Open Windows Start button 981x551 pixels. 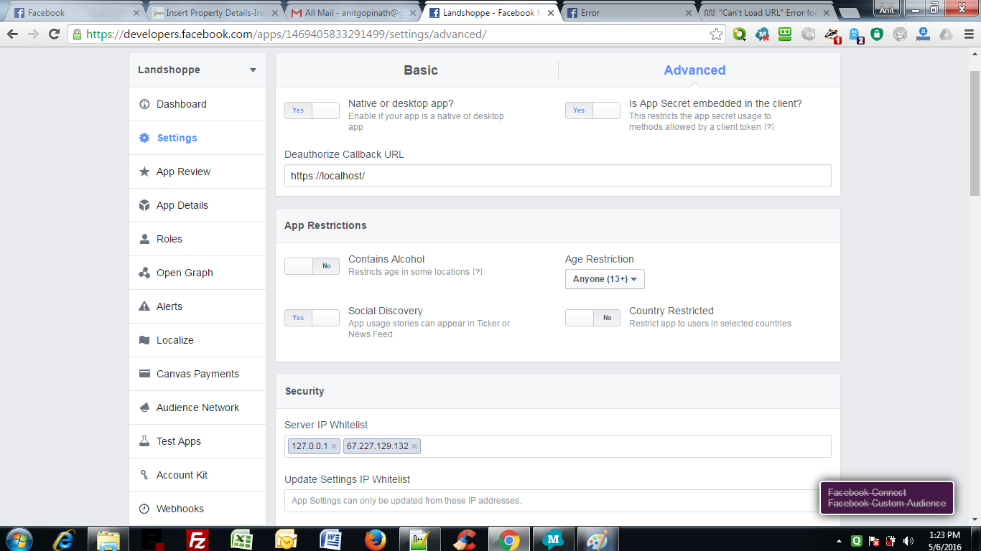pos(19,540)
